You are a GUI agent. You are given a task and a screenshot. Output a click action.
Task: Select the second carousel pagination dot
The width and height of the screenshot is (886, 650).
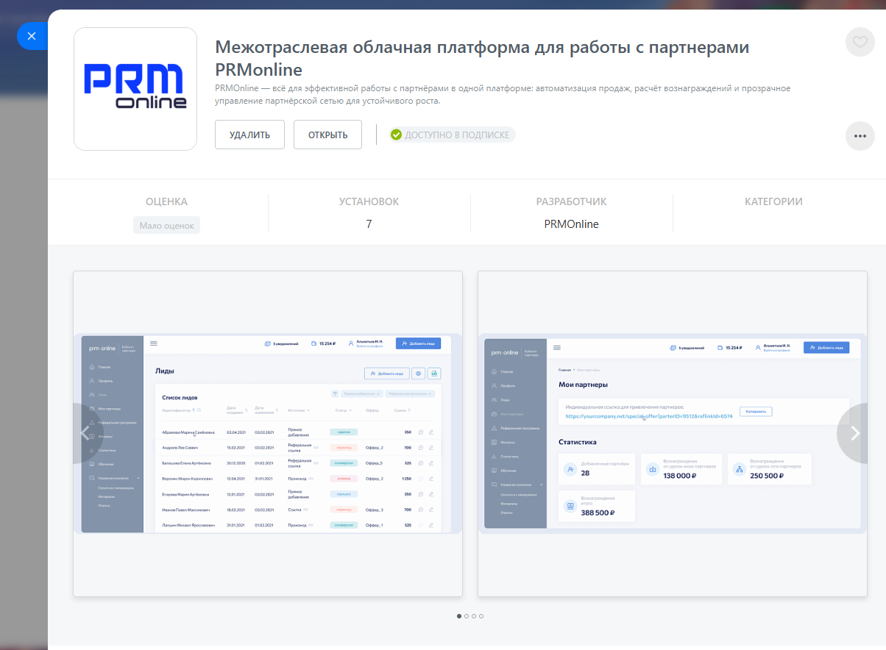point(467,616)
